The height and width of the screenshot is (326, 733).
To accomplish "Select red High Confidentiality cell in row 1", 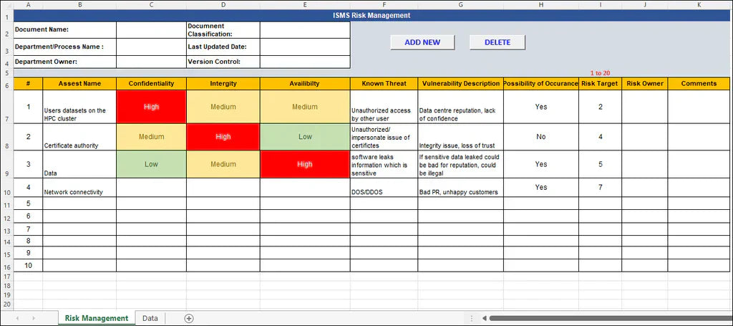I will click(x=152, y=107).
